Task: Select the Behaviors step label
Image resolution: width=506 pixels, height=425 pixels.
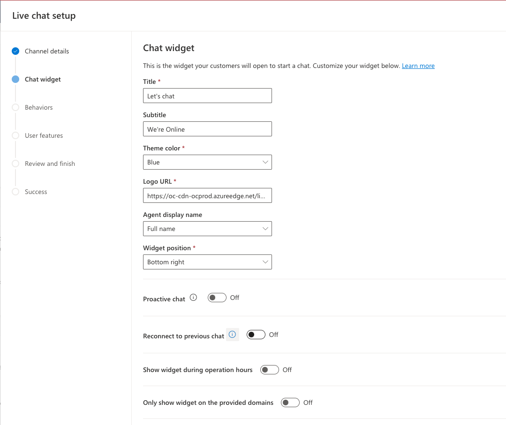Action: pos(39,107)
